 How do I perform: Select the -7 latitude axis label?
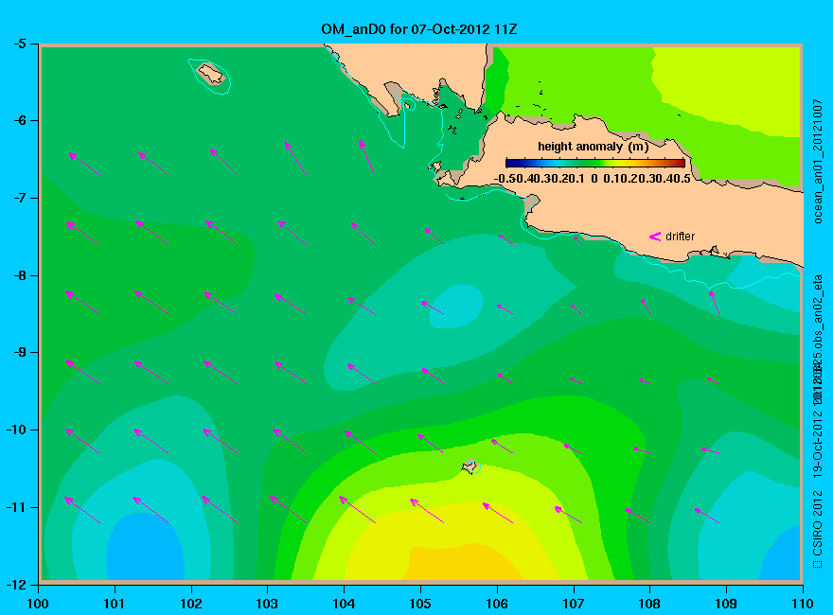[x=20, y=198]
